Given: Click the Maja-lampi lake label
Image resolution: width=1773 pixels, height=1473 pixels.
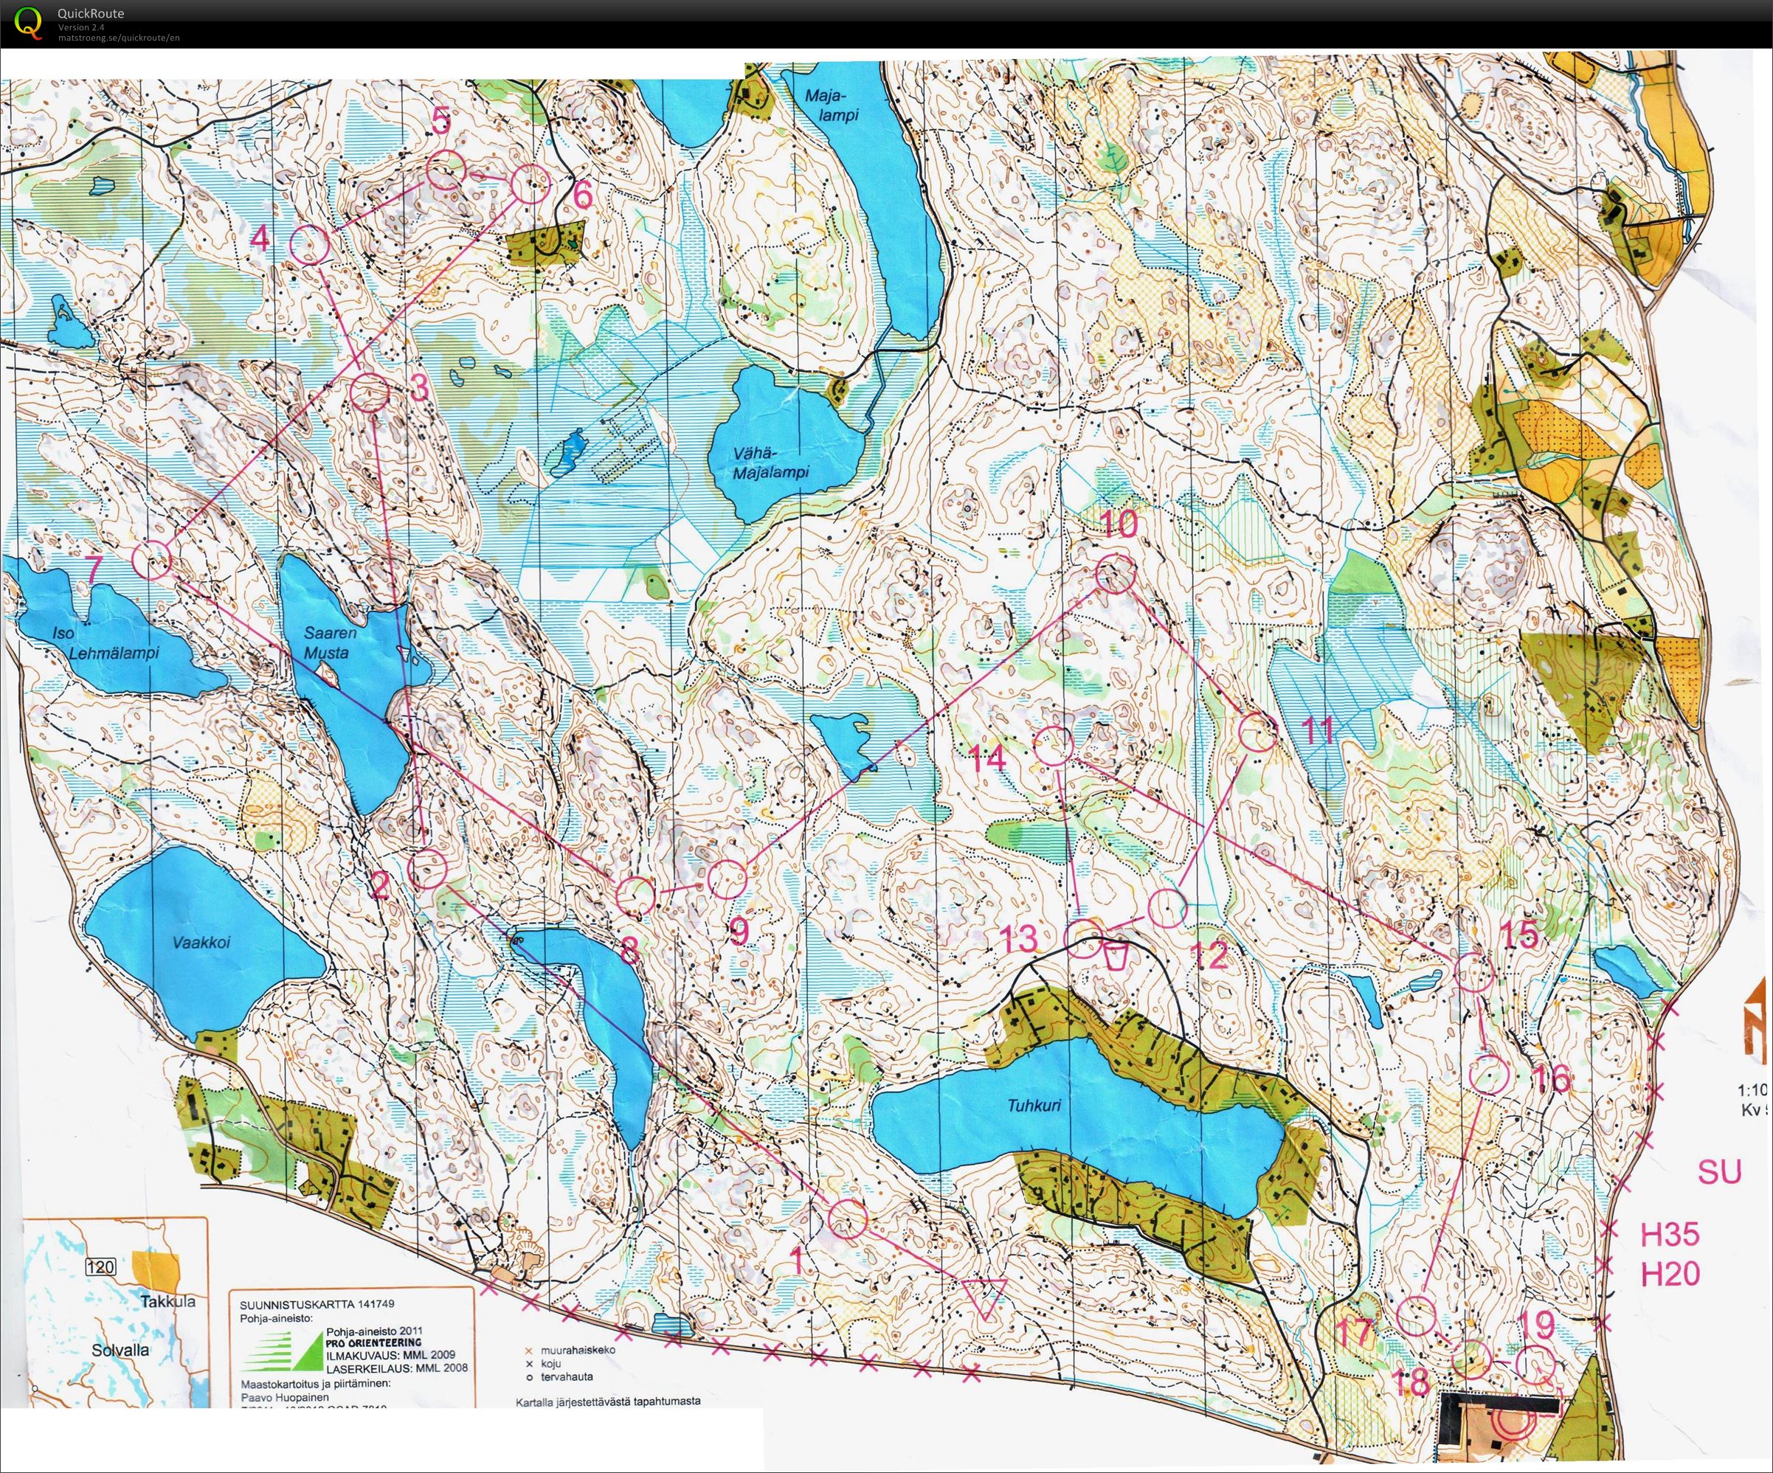Looking at the screenshot, I should pos(832,104).
